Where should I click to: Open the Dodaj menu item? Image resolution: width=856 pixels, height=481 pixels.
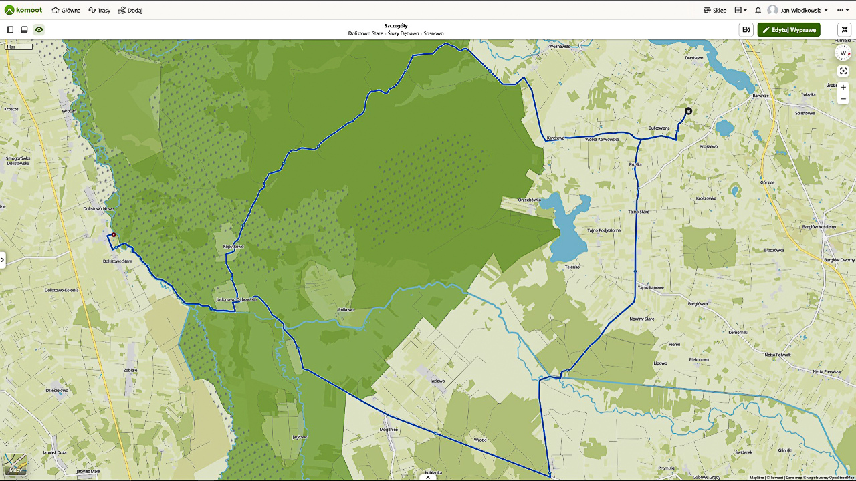pos(130,10)
